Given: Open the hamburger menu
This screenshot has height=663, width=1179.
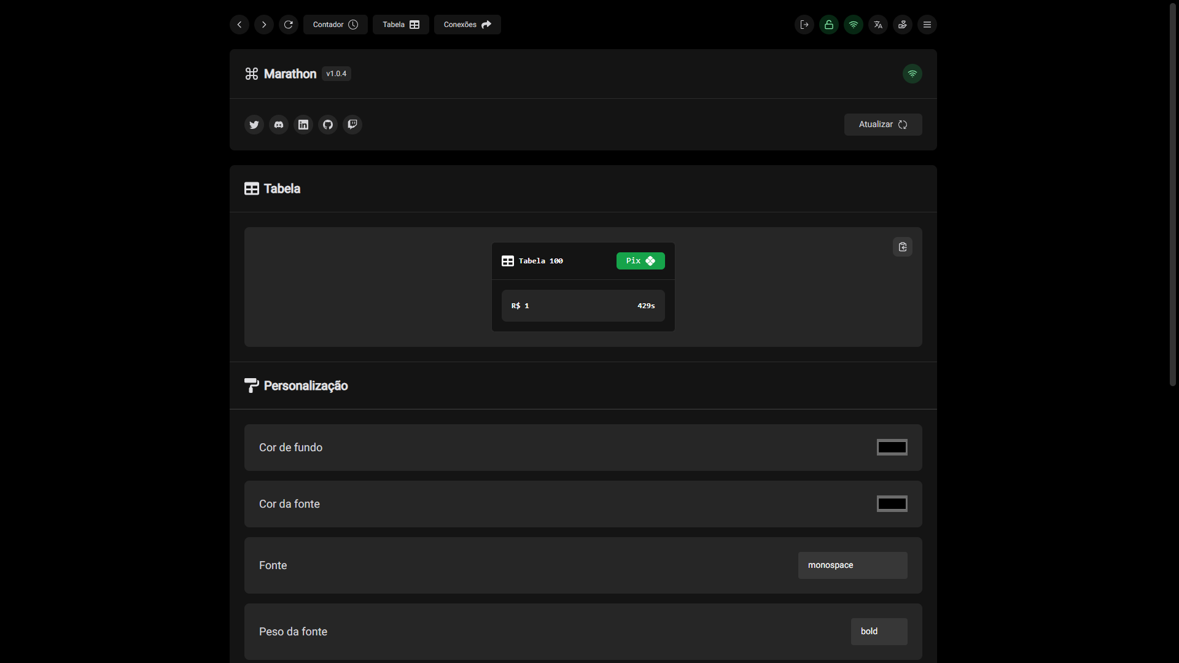Looking at the screenshot, I should pos(927,25).
